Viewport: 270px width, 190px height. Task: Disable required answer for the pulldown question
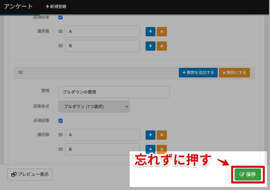point(60,121)
